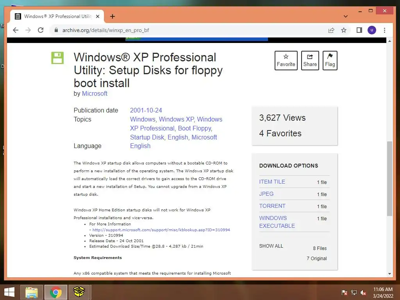Click the address bar URL field
This screenshot has height=300, width=400.
coord(189,30)
